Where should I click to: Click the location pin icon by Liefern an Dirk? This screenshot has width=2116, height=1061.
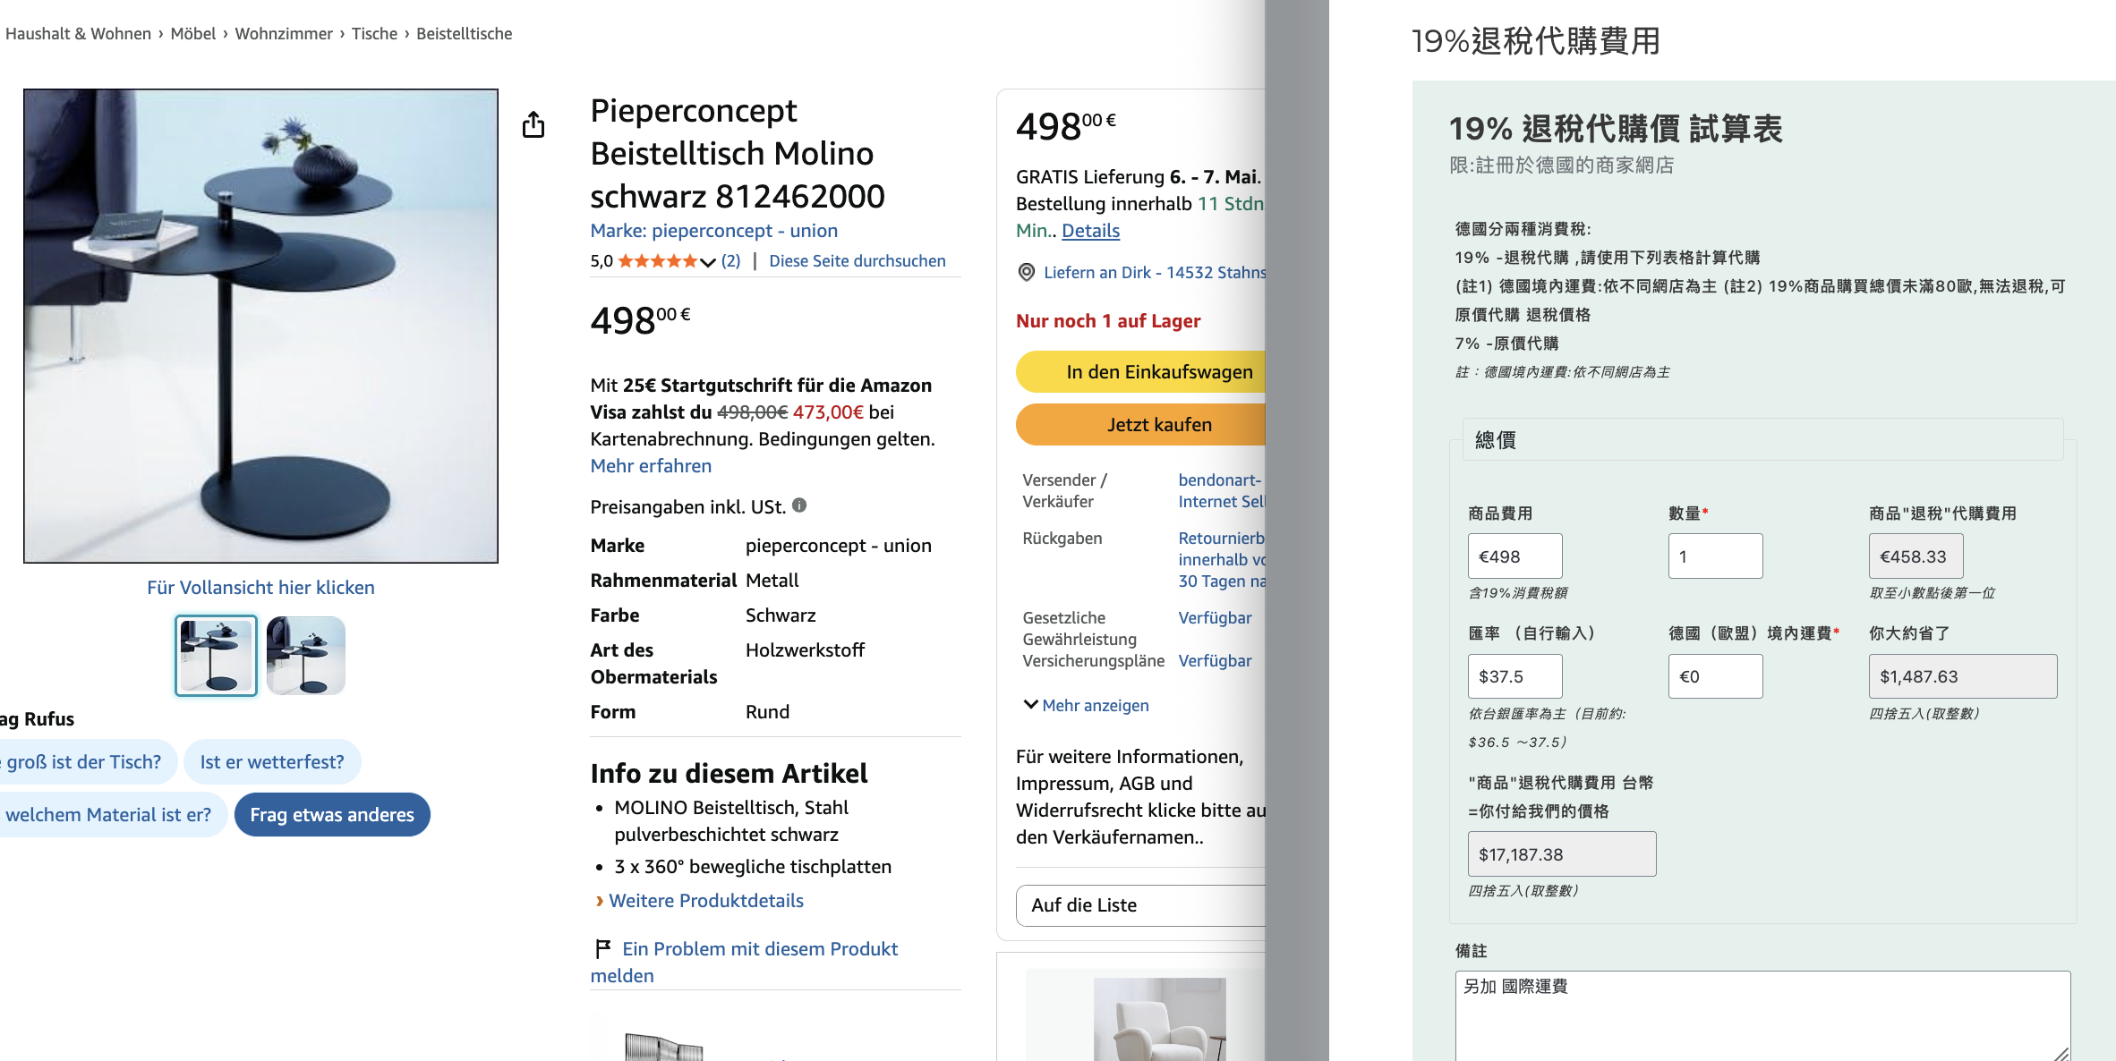(x=1027, y=272)
